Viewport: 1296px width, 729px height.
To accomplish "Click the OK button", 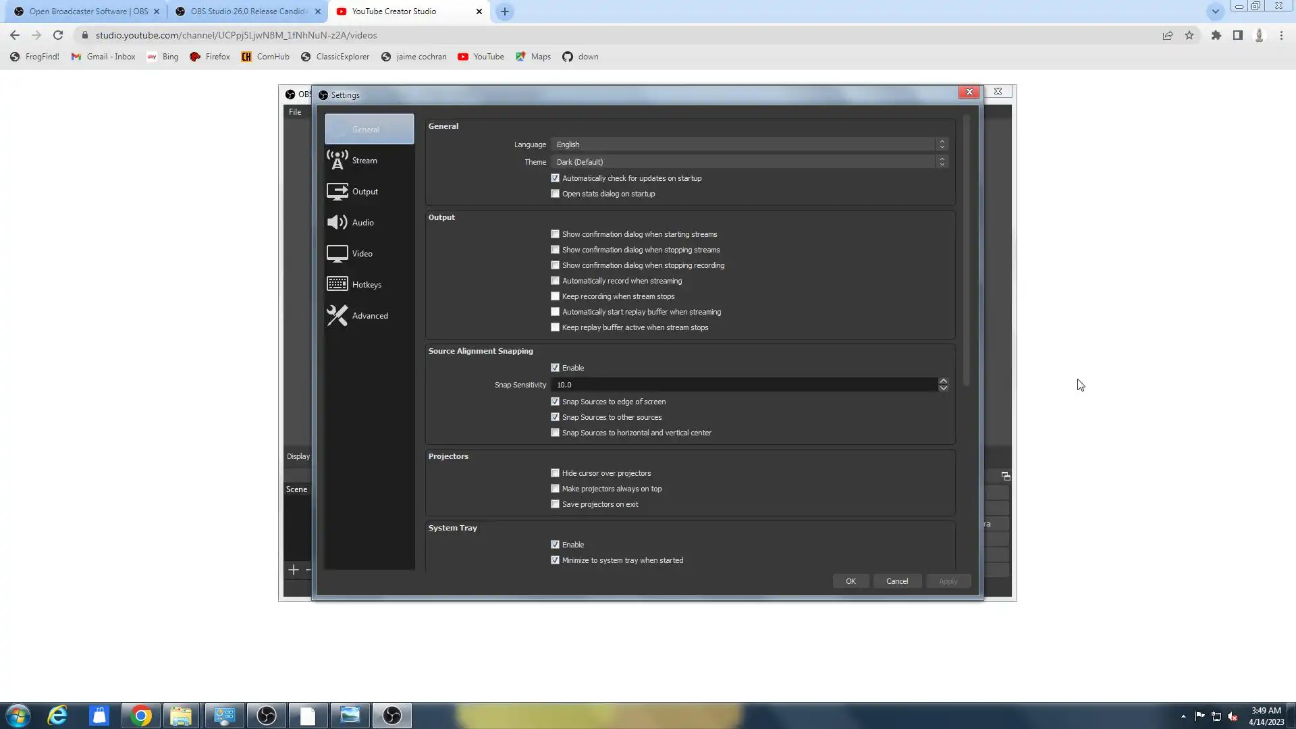I will pos(850,581).
